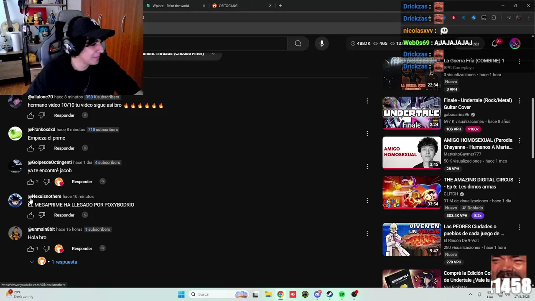The image size is (535, 301).
Task: Click the red hand blocker extension icon
Action: [453, 18]
